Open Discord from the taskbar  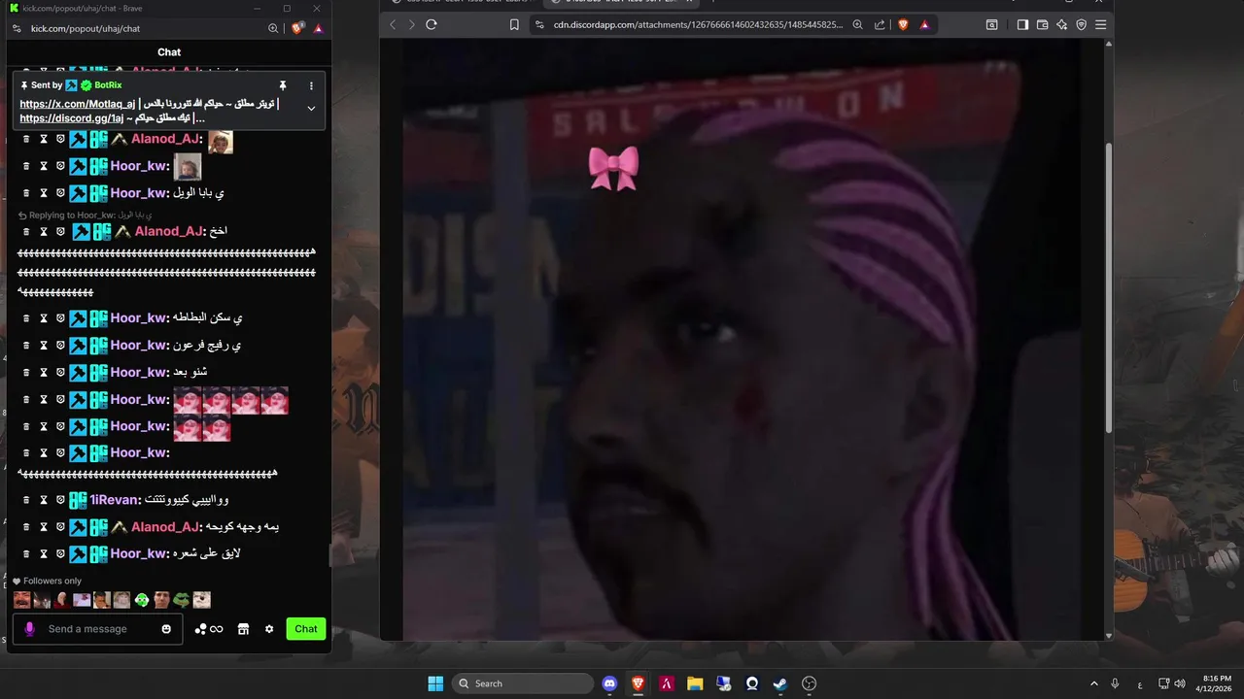coord(609,683)
